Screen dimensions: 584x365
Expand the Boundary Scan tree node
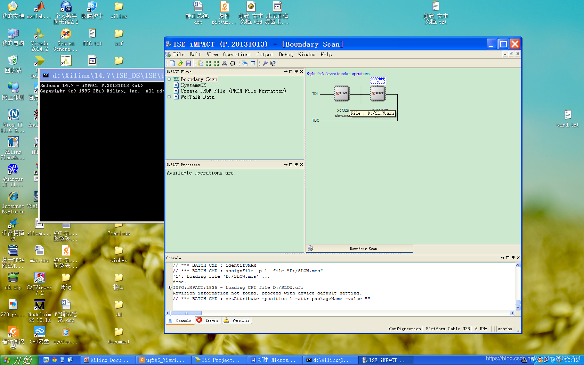click(x=169, y=79)
